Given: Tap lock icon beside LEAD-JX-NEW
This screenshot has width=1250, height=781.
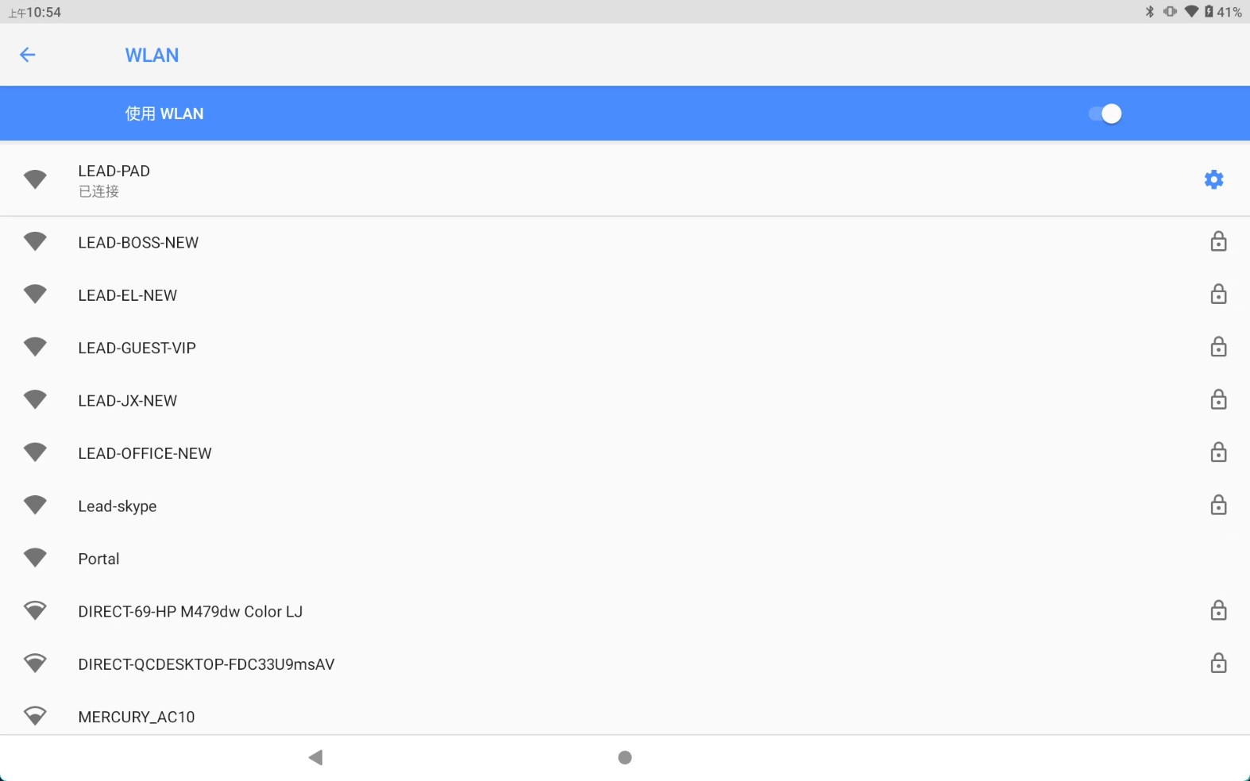Looking at the screenshot, I should 1218,400.
